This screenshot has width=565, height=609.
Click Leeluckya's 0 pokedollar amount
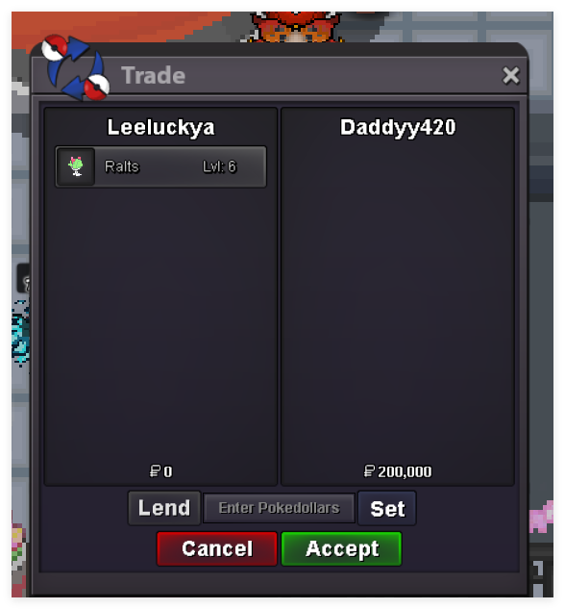[167, 471]
